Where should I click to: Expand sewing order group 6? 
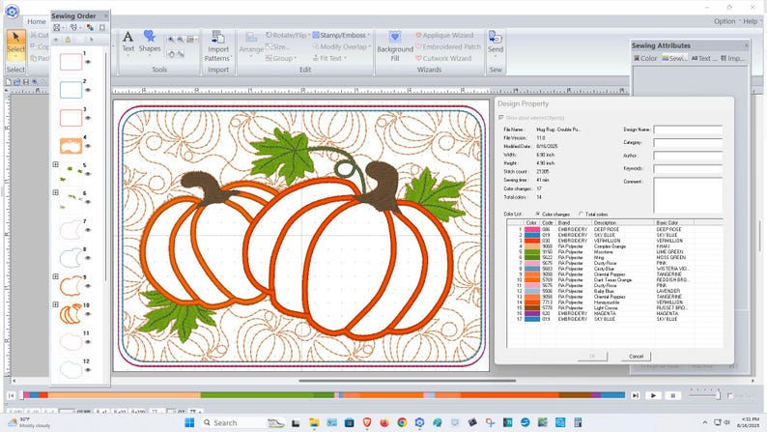tap(56, 192)
